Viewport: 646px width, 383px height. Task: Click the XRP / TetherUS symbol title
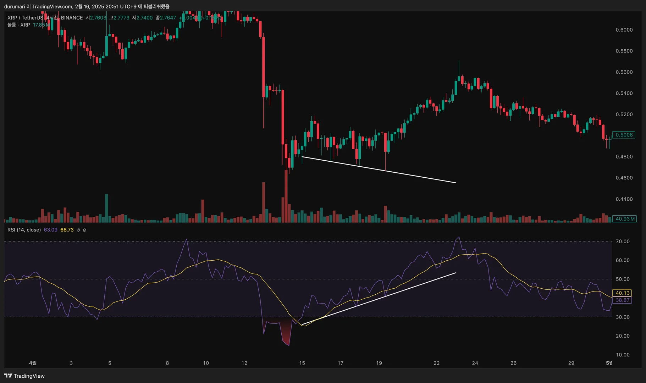(25, 18)
